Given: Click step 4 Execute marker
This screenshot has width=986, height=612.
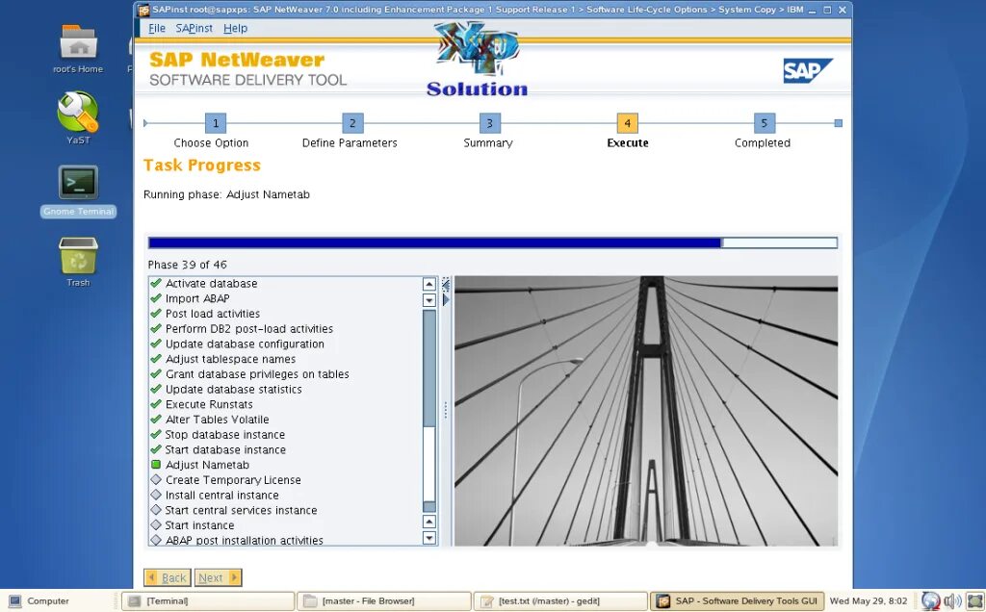Looking at the screenshot, I should [628, 123].
